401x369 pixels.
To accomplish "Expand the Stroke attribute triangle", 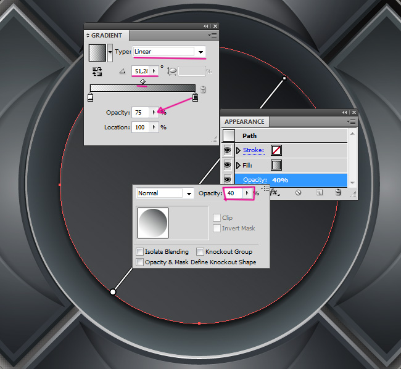I will click(238, 150).
